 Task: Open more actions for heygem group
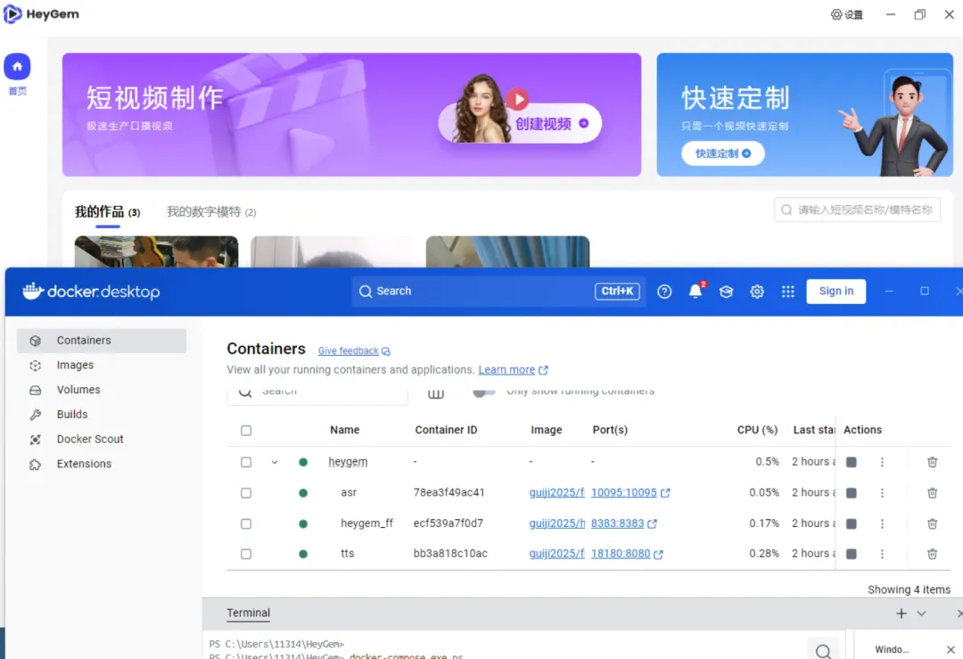tap(882, 462)
